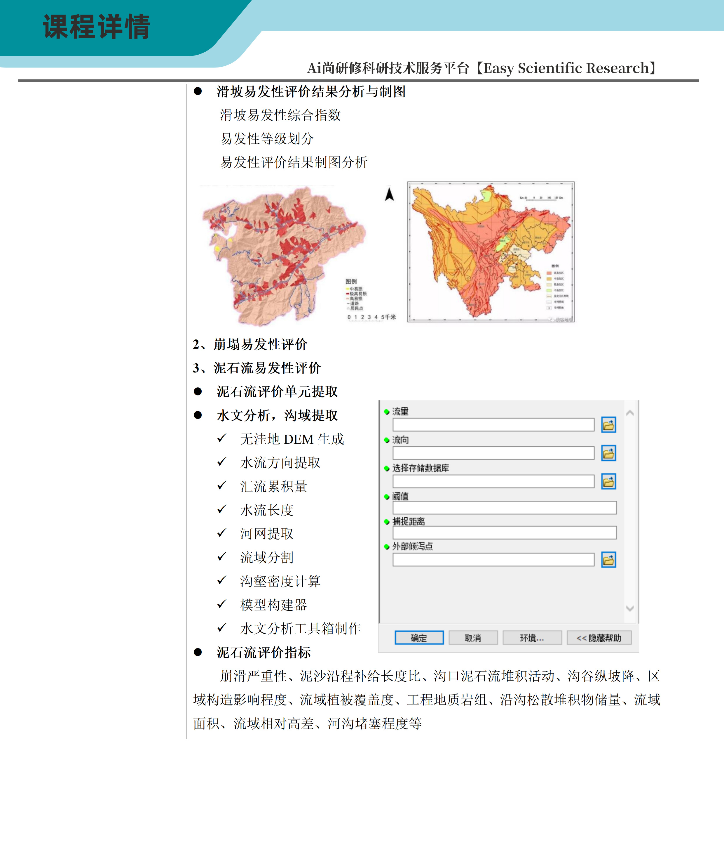Click the right regional hazard zoning map
This screenshot has width=724, height=850.
(x=491, y=252)
